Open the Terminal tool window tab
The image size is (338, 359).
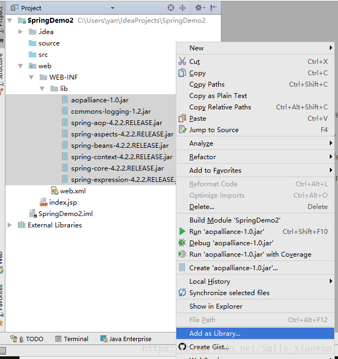pyautogui.click(x=72, y=339)
